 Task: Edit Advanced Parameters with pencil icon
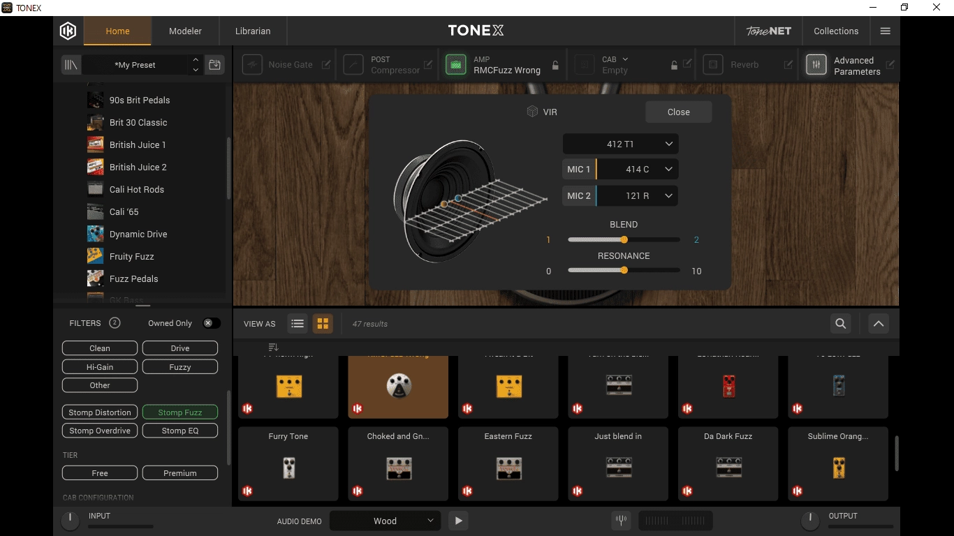click(x=890, y=64)
